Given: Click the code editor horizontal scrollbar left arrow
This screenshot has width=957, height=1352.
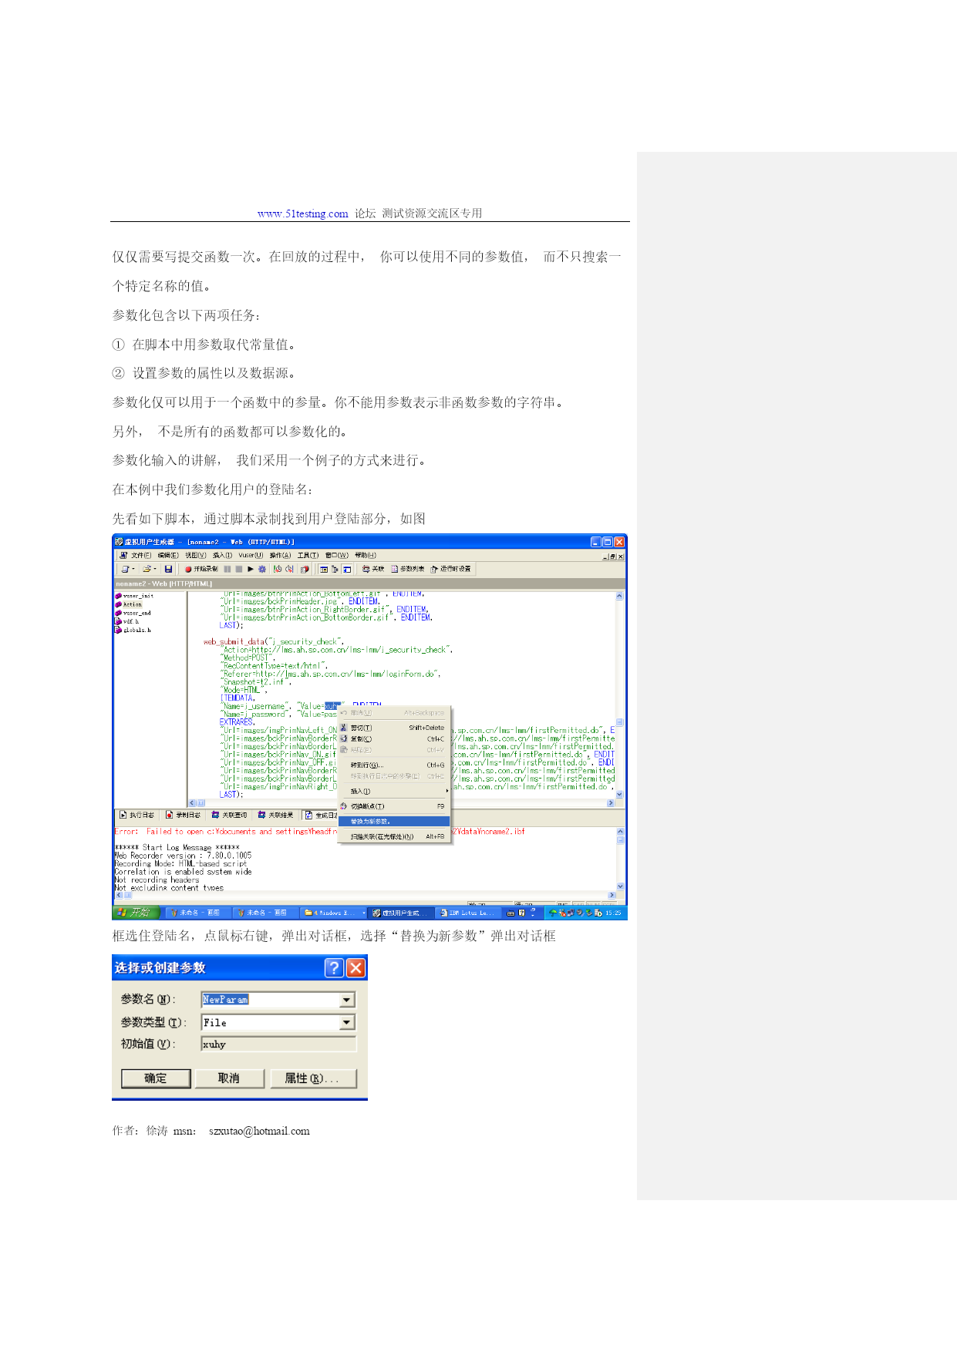Looking at the screenshot, I should pos(192,802).
